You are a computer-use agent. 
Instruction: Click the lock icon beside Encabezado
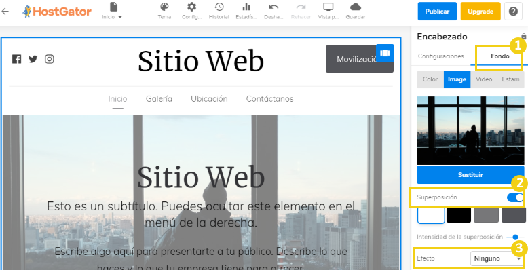pyautogui.click(x=524, y=36)
